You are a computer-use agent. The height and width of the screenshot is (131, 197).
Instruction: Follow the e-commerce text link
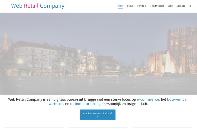coord(148,99)
